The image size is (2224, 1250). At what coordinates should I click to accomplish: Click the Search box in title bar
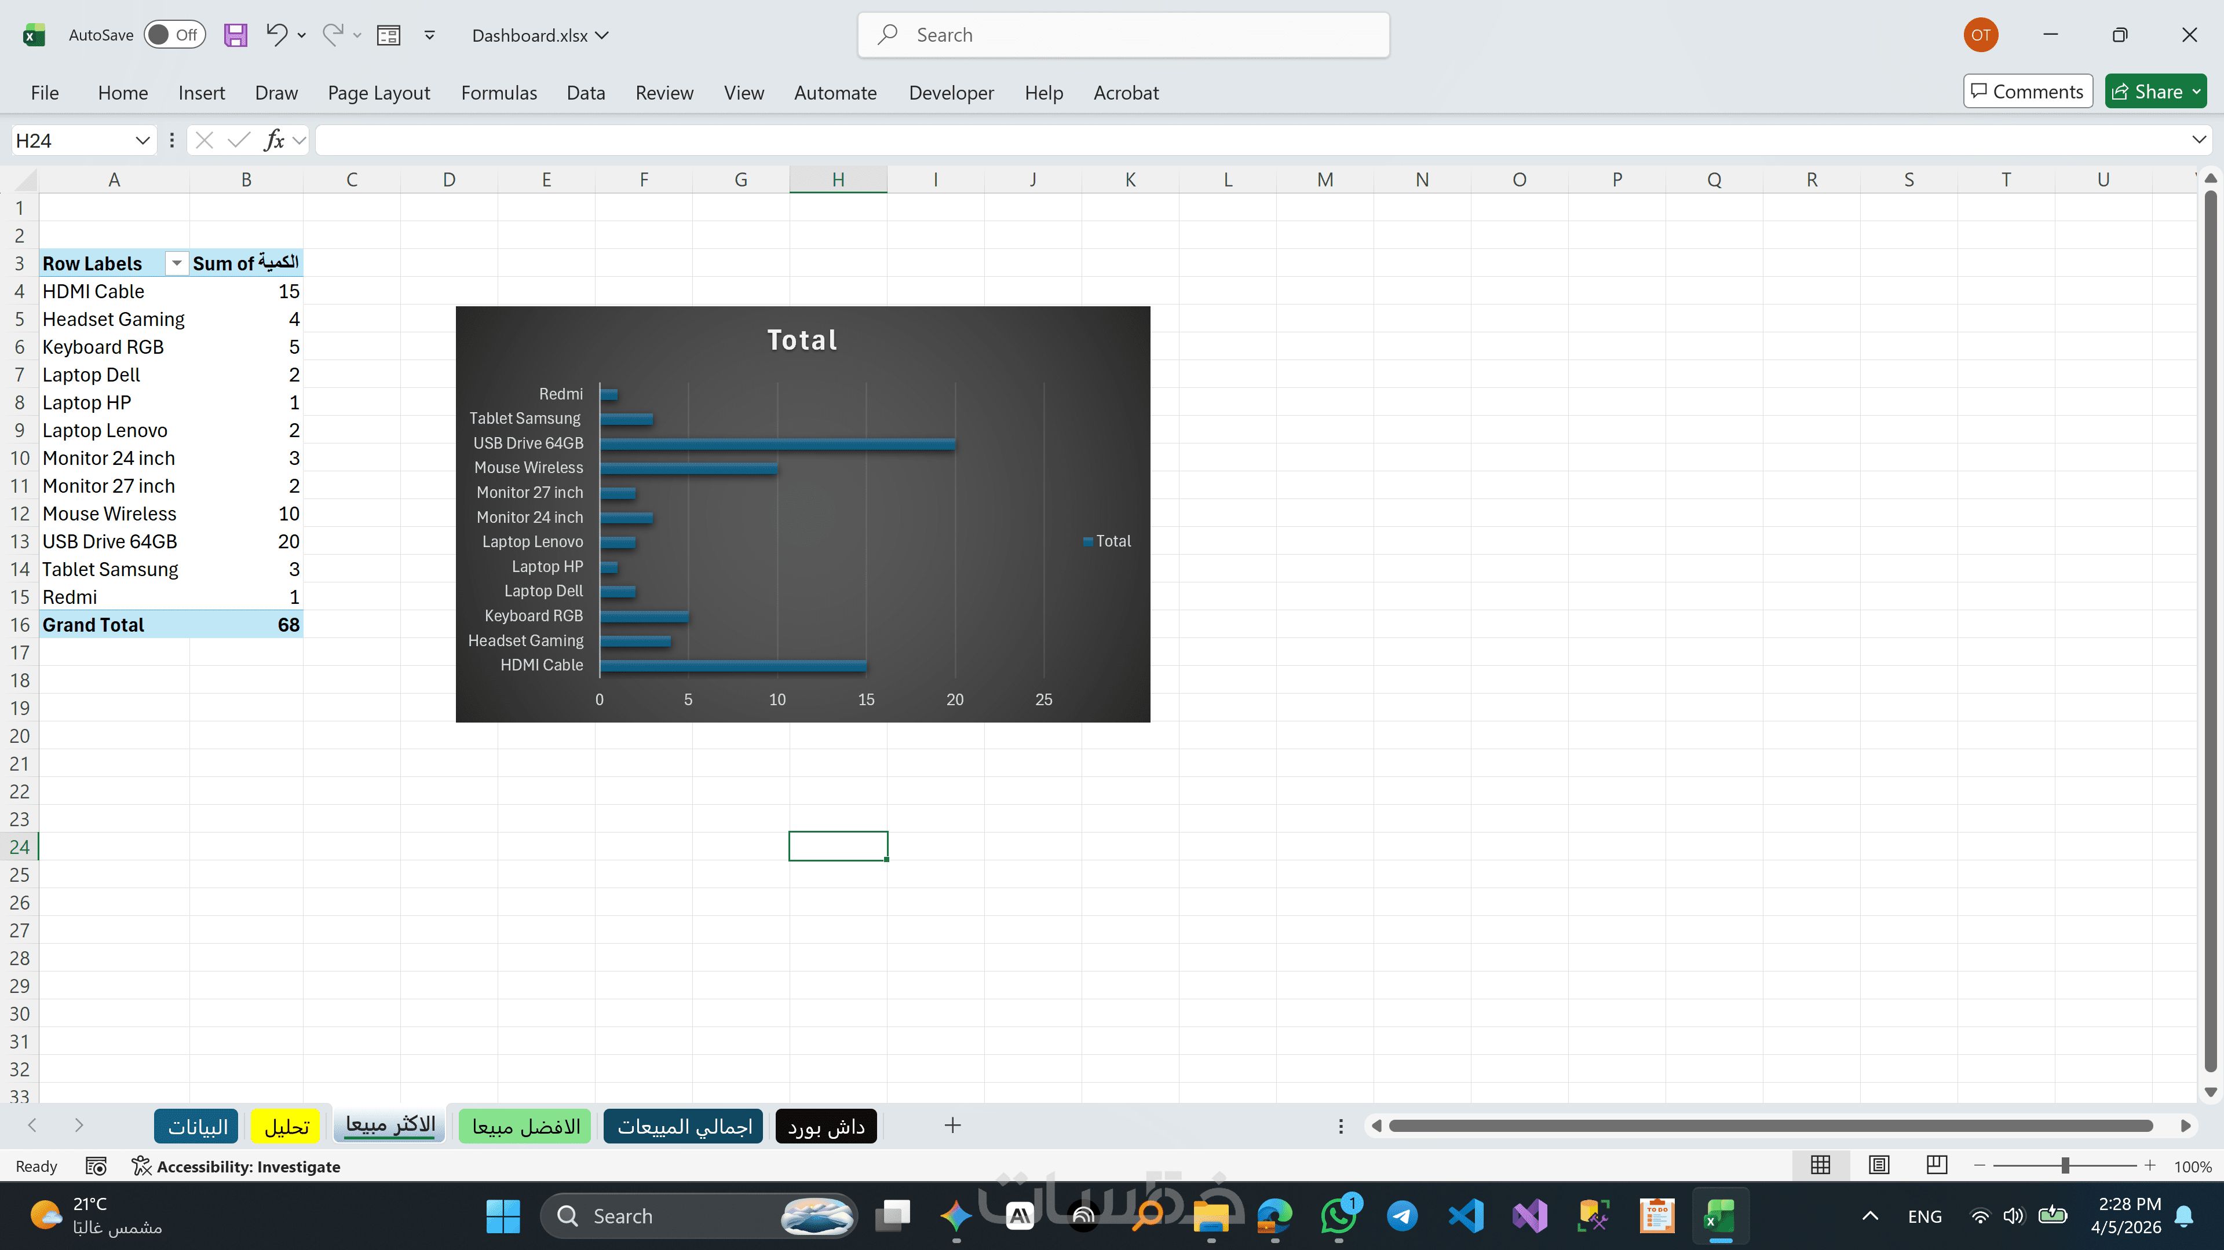click(1122, 35)
